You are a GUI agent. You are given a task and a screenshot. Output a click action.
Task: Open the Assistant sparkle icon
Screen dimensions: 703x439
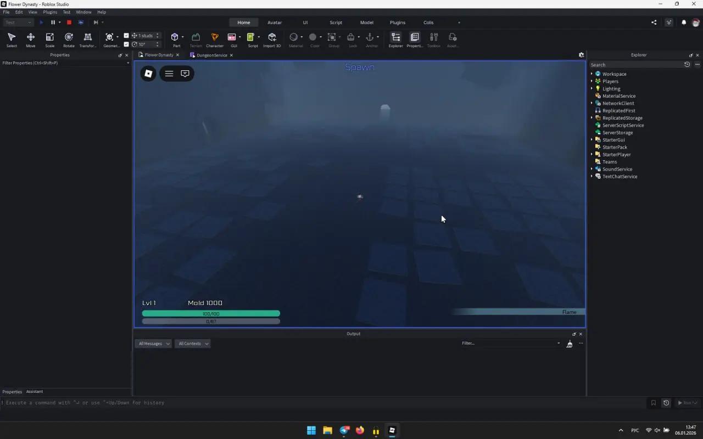tap(668, 22)
